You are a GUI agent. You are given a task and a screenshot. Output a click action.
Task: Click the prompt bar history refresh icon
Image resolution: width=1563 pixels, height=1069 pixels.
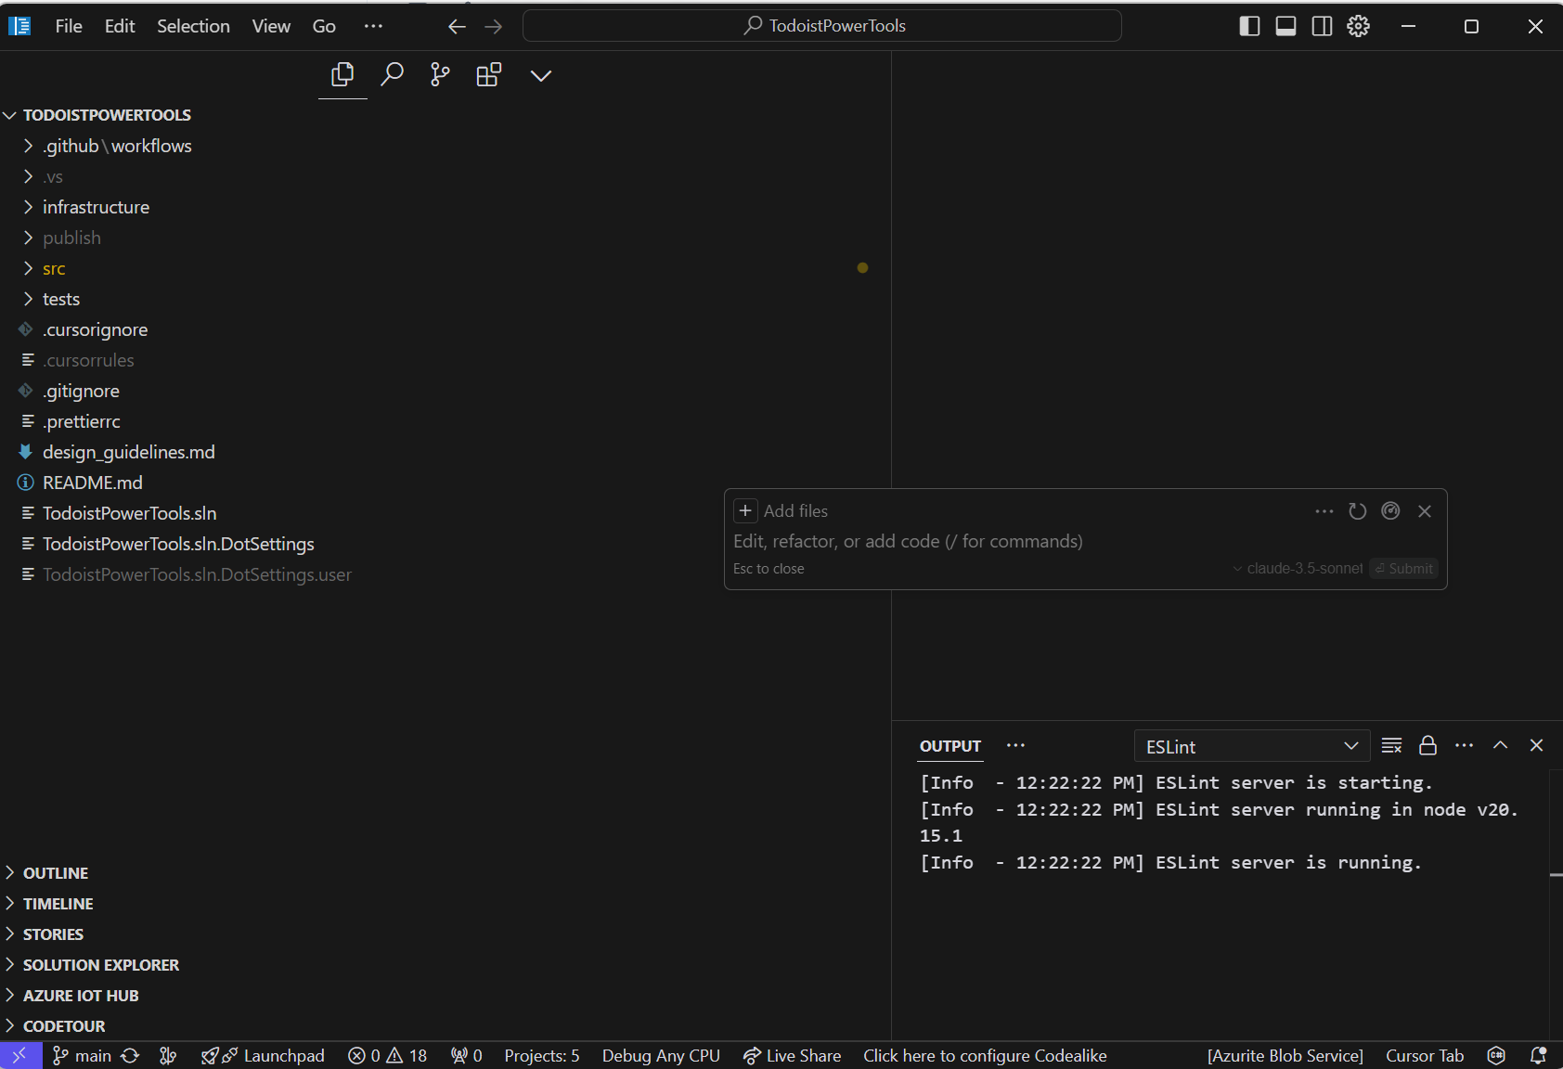pyautogui.click(x=1358, y=511)
